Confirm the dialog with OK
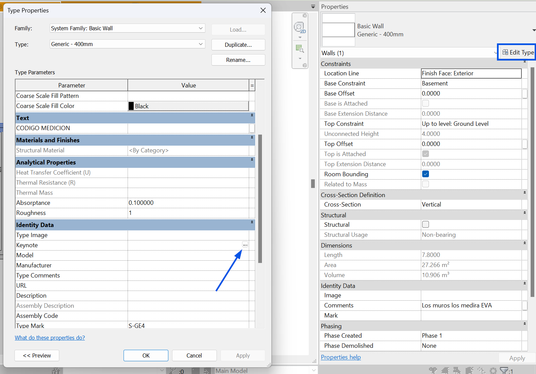The width and height of the screenshot is (536, 374). point(146,356)
